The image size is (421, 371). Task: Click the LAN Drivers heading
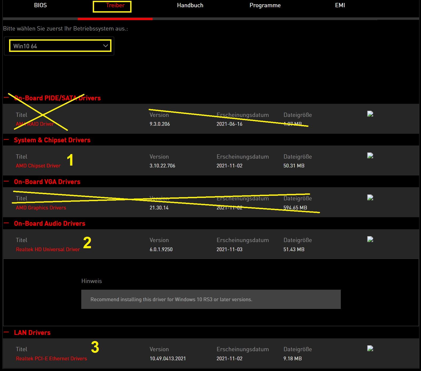click(32, 332)
